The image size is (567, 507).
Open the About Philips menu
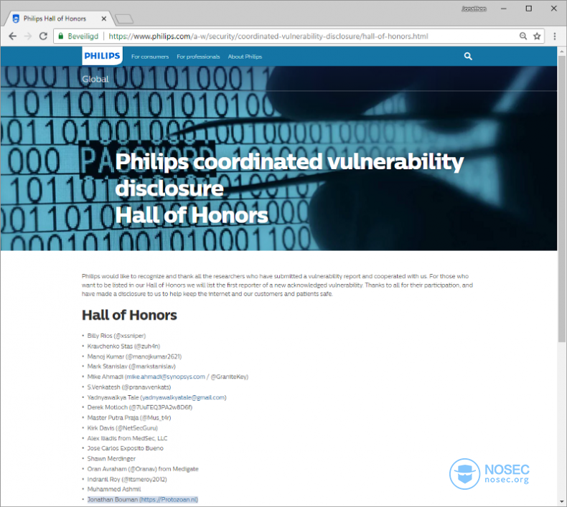(245, 57)
